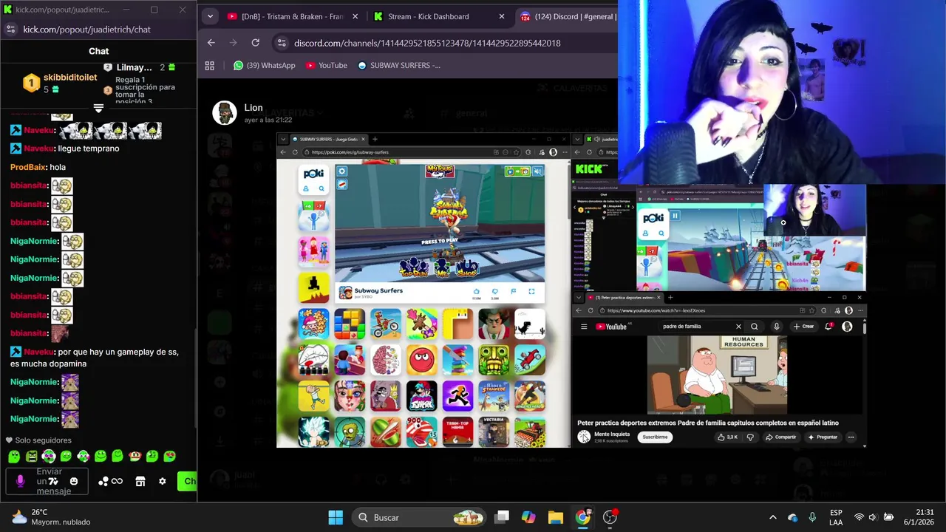Click the infinity icon below the chat
Screen dimensions: 946x532
pos(117,482)
